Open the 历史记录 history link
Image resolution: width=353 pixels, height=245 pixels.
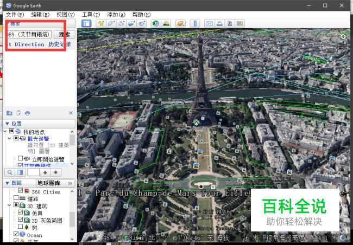(59, 44)
